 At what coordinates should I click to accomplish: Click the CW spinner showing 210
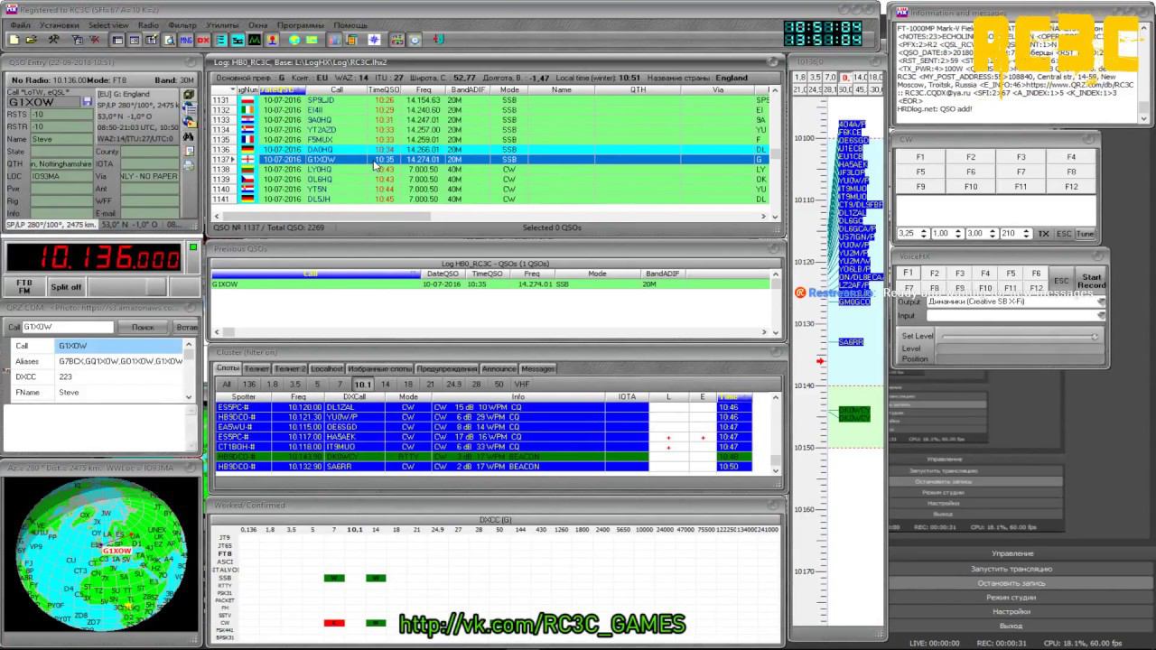(1014, 234)
